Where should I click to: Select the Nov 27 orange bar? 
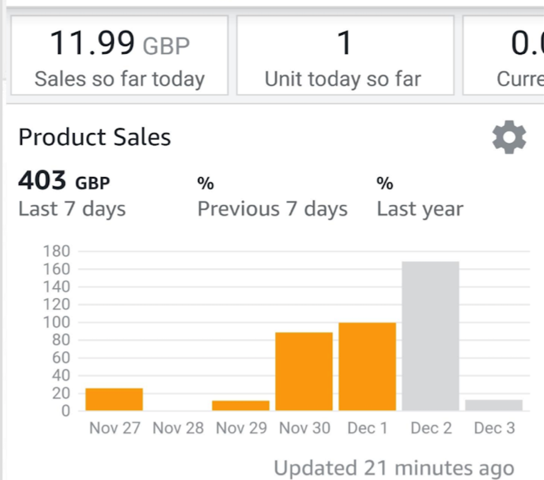[114, 399]
